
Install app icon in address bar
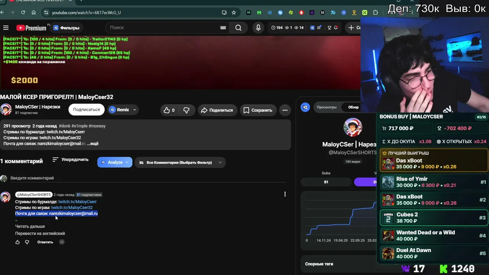click(224, 13)
